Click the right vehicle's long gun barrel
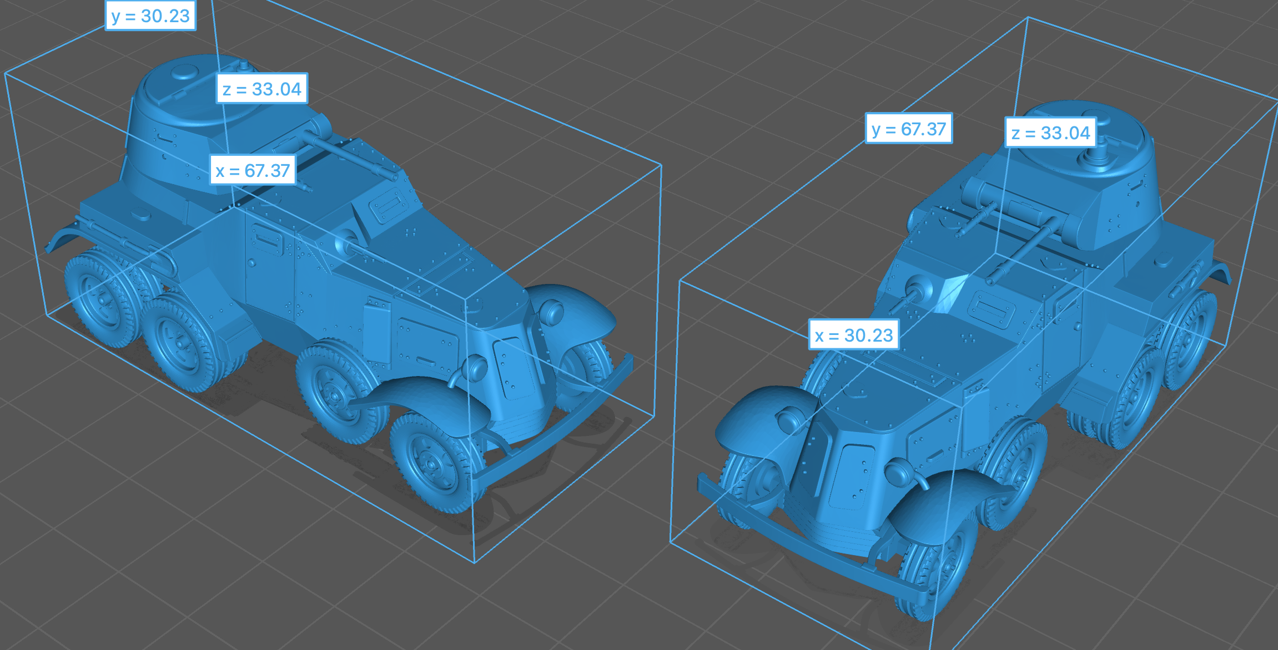The width and height of the screenshot is (1278, 650). [1022, 250]
